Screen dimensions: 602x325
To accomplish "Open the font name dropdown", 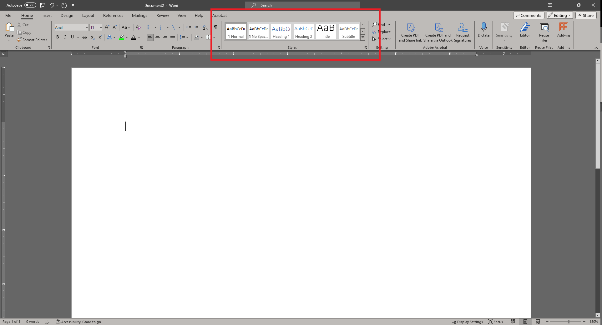I will [x=87, y=27].
